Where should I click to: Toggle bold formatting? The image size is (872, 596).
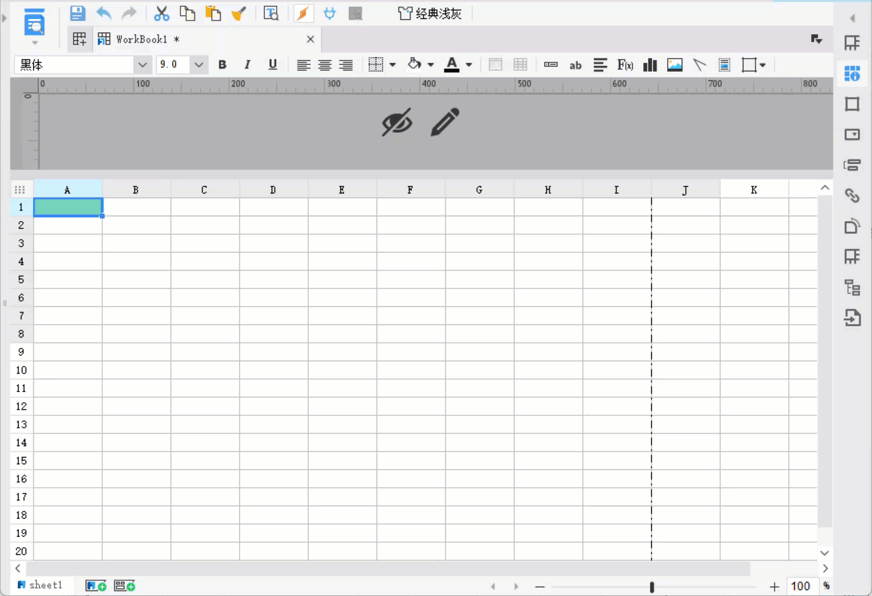tap(222, 65)
